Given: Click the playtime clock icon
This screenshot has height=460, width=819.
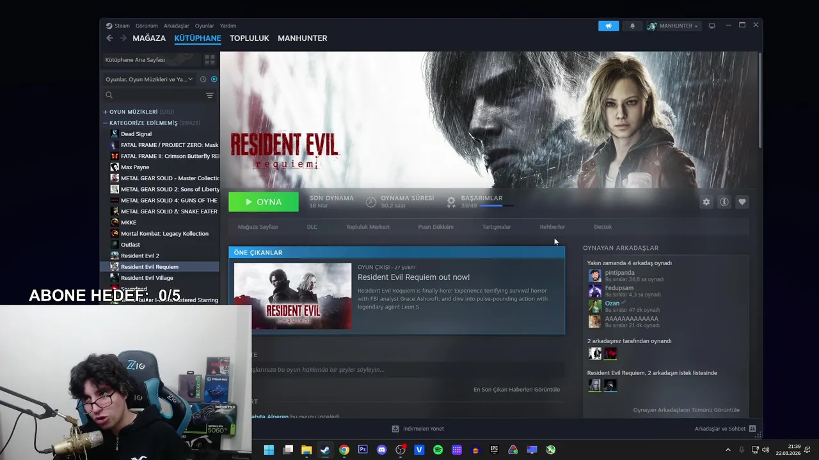Looking at the screenshot, I should (x=370, y=202).
